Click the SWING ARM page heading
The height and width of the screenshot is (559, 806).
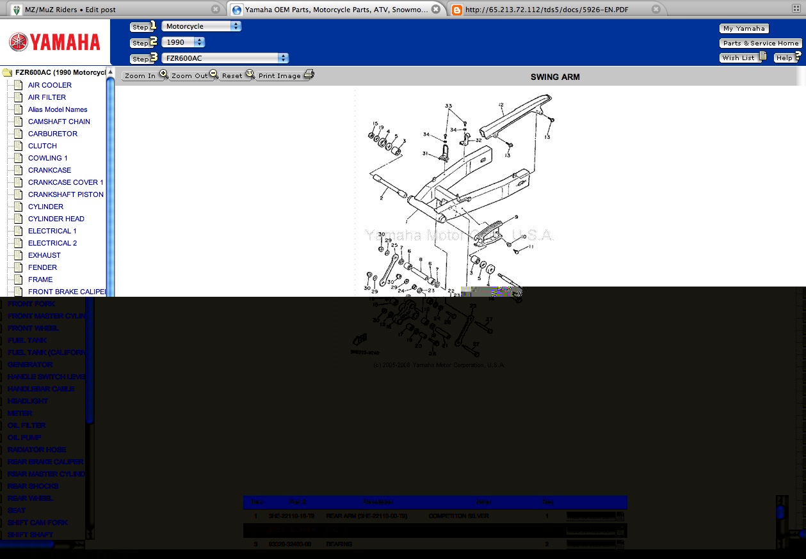pyautogui.click(x=555, y=77)
